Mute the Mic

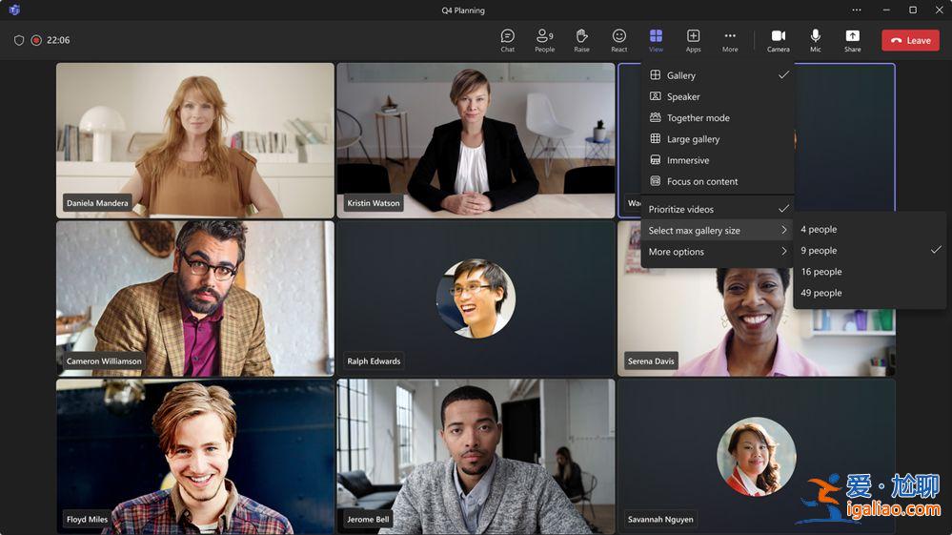click(x=815, y=39)
